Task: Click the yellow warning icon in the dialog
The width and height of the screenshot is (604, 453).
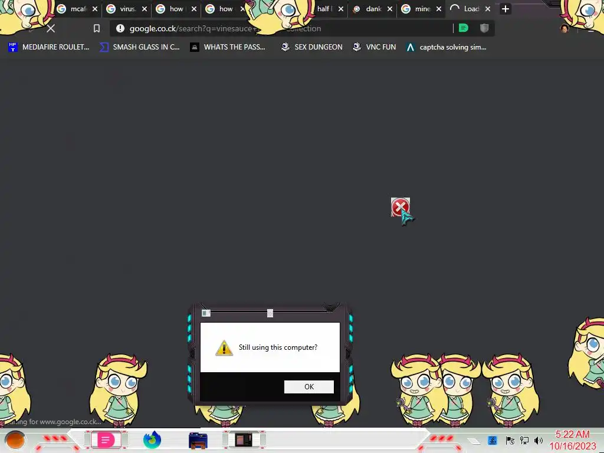Action: pyautogui.click(x=224, y=348)
